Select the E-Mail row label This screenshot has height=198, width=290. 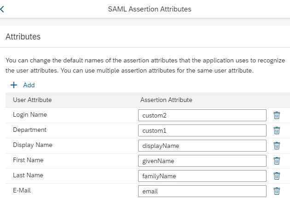(22, 190)
